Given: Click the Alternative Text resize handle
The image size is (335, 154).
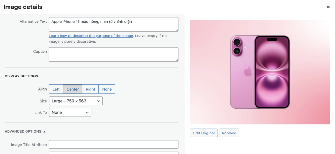Looking at the screenshot, I should tap(177, 30).
